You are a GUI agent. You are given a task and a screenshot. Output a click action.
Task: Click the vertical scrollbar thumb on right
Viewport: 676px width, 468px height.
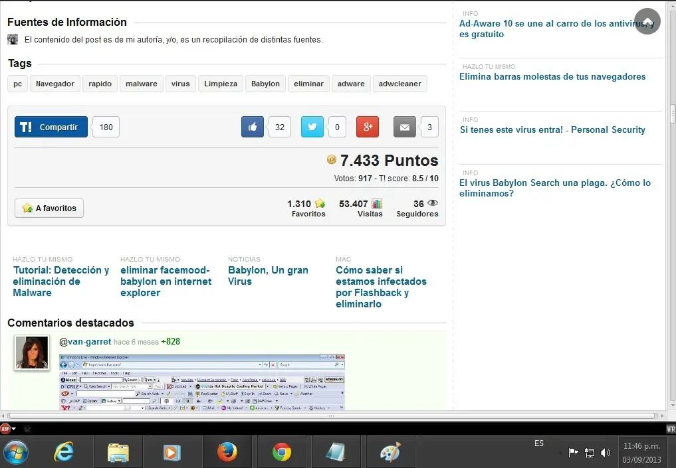point(673,114)
